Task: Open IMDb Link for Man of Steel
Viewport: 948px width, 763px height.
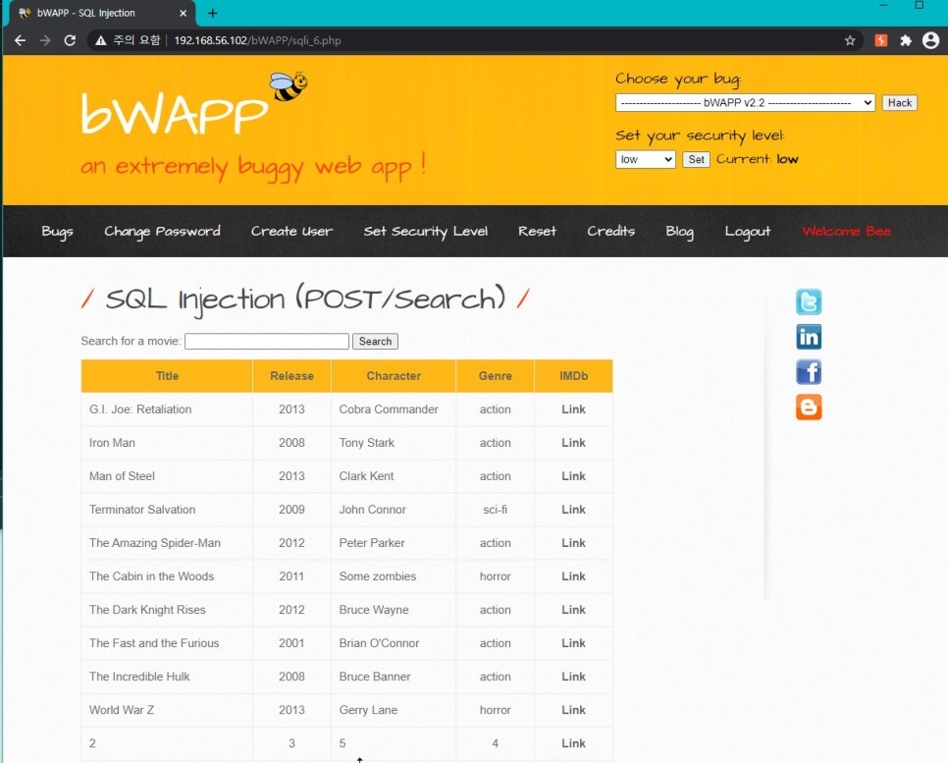Action: pyautogui.click(x=573, y=476)
